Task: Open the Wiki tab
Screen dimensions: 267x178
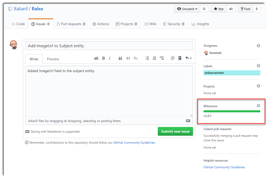Action: pos(151,24)
